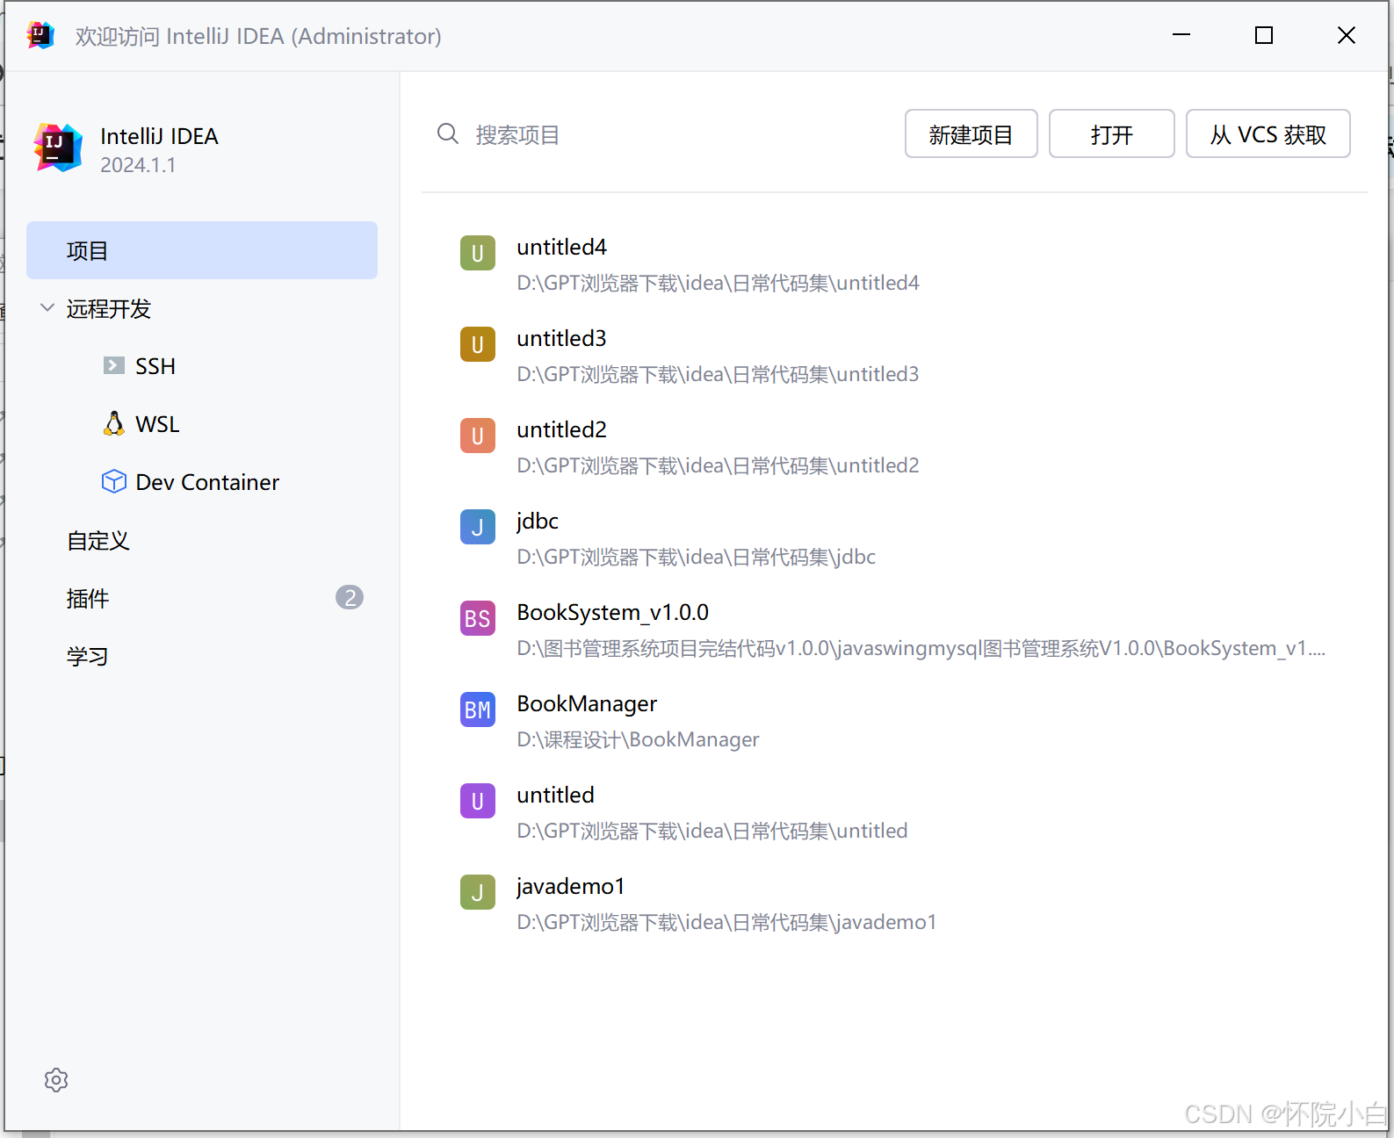Collapse the 远程开发 section
The width and height of the screenshot is (1394, 1138).
coord(47,308)
